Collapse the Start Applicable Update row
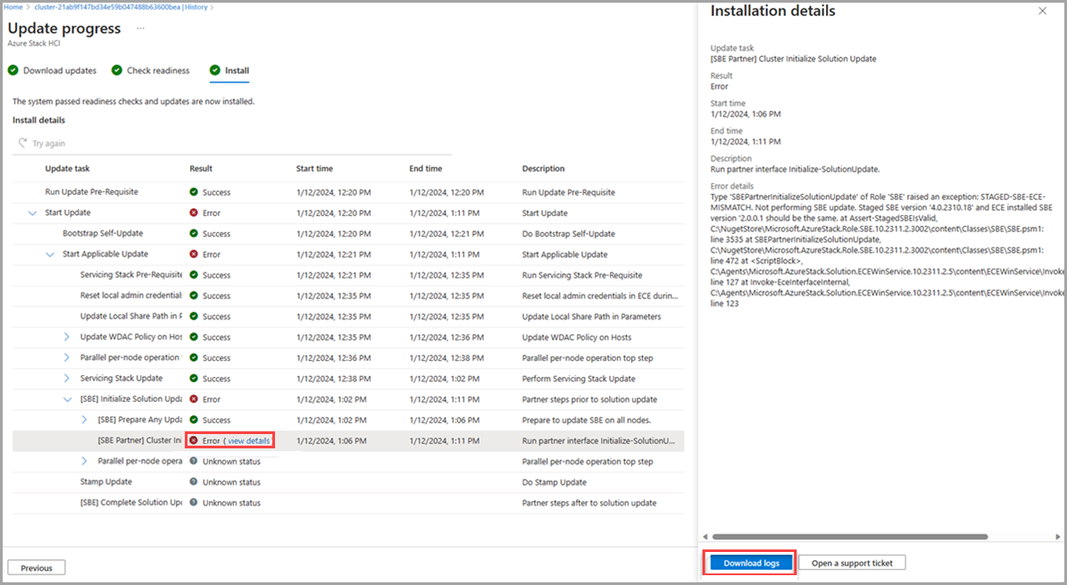This screenshot has height=585, width=1067. pyautogui.click(x=50, y=255)
